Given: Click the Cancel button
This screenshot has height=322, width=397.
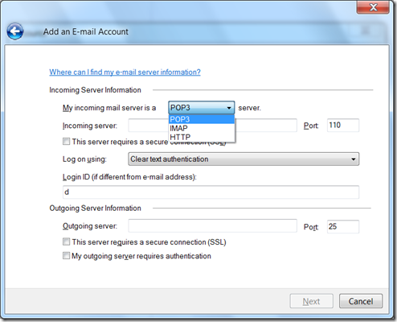Looking at the screenshot, I should (361, 301).
